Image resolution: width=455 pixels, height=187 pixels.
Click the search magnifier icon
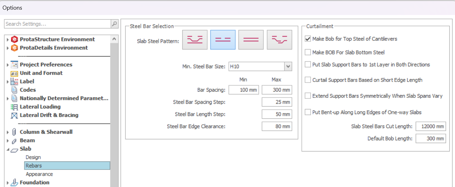(114, 24)
